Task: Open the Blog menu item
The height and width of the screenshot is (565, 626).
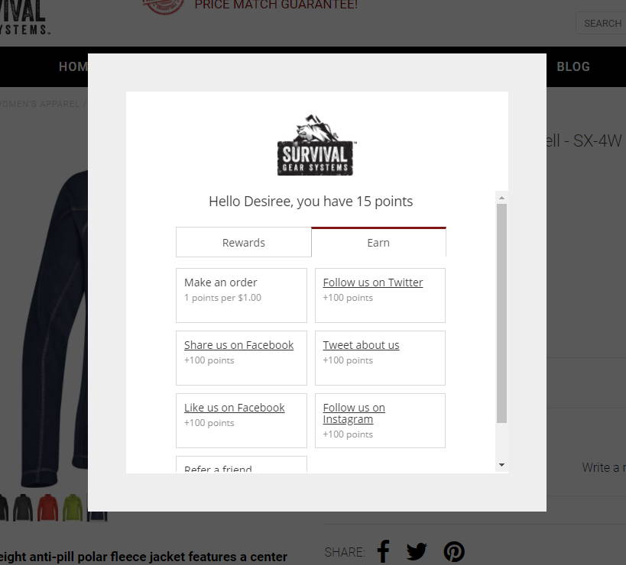Action: pos(573,66)
